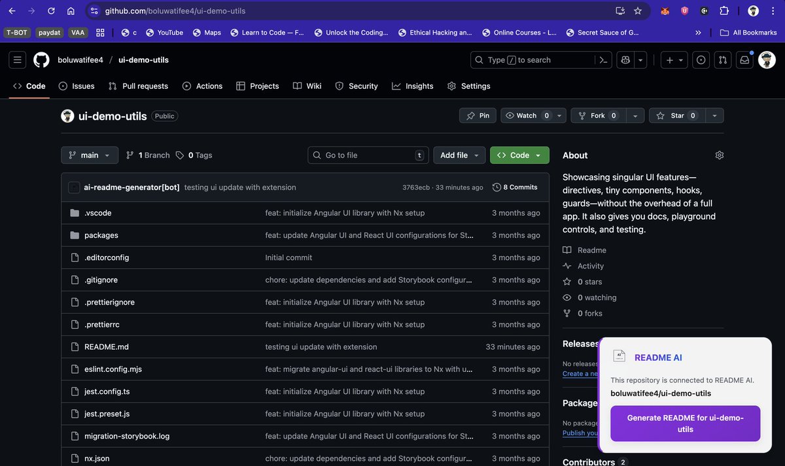Star the ui-demo-utils repository
The height and width of the screenshot is (466, 785).
(x=677, y=116)
